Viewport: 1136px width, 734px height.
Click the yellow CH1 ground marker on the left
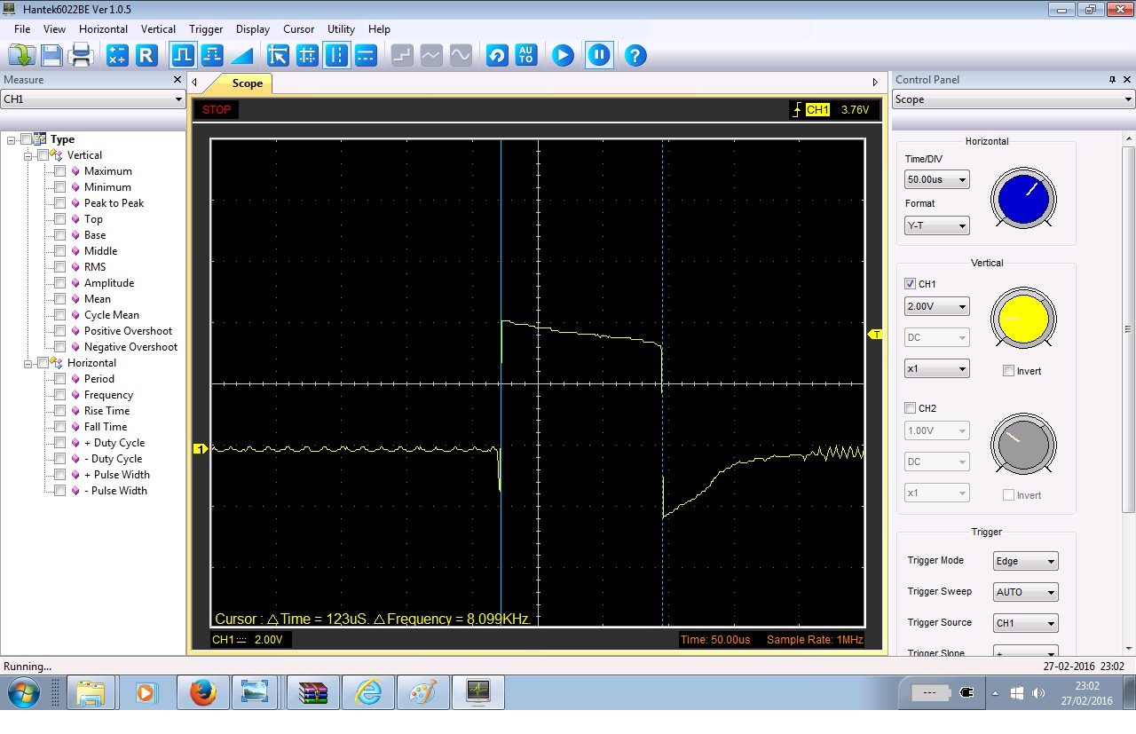(x=201, y=449)
